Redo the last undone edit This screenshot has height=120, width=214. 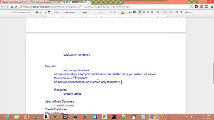(x=45, y=12)
